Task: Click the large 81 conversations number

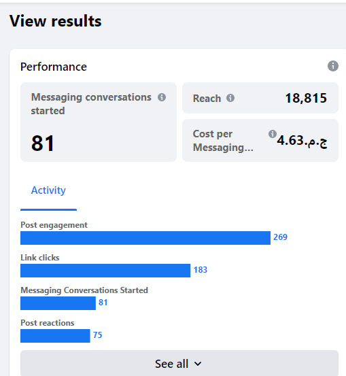Action: tap(43, 143)
